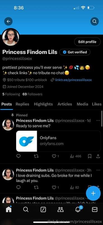Bookmark the pinned post

(x=90, y=156)
